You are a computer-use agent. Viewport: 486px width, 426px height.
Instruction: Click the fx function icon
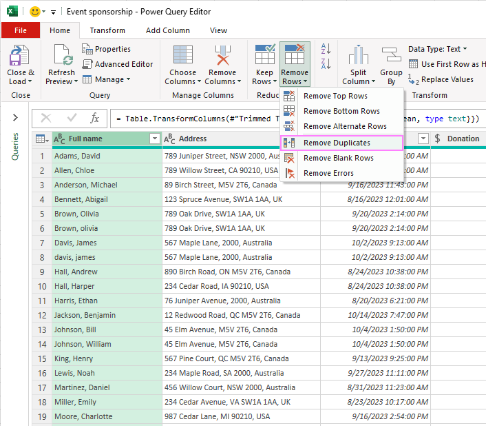tap(94, 118)
